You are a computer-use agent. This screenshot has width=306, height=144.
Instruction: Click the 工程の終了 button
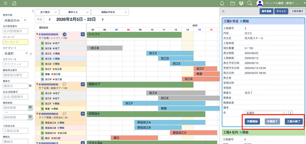(294, 122)
